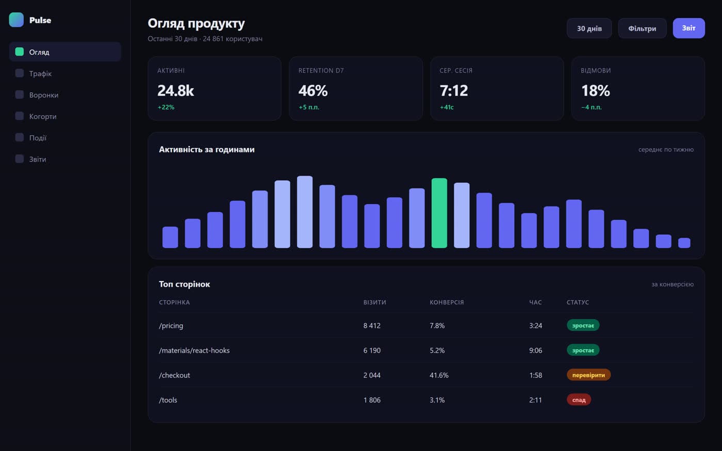This screenshot has width=722, height=451.
Task: Click the за конверсією sort label
Action: pyautogui.click(x=672, y=284)
